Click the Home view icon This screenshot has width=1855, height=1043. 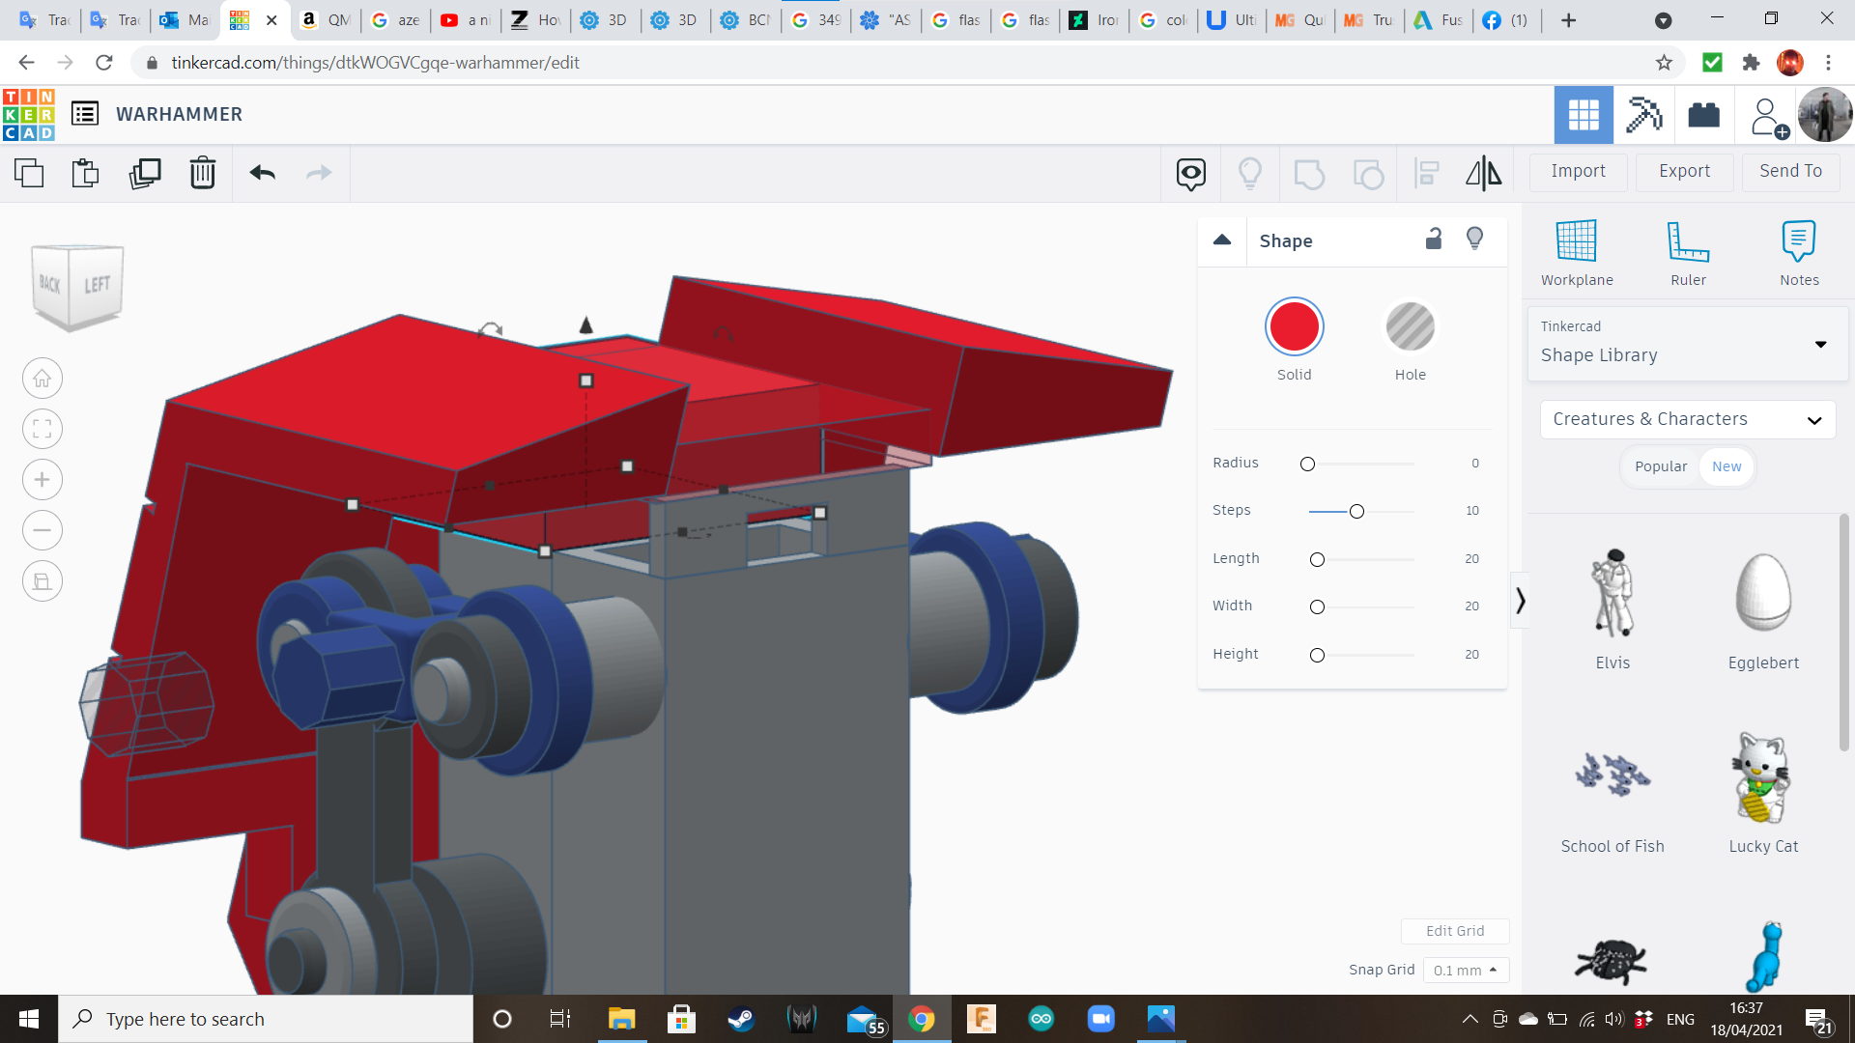click(43, 379)
